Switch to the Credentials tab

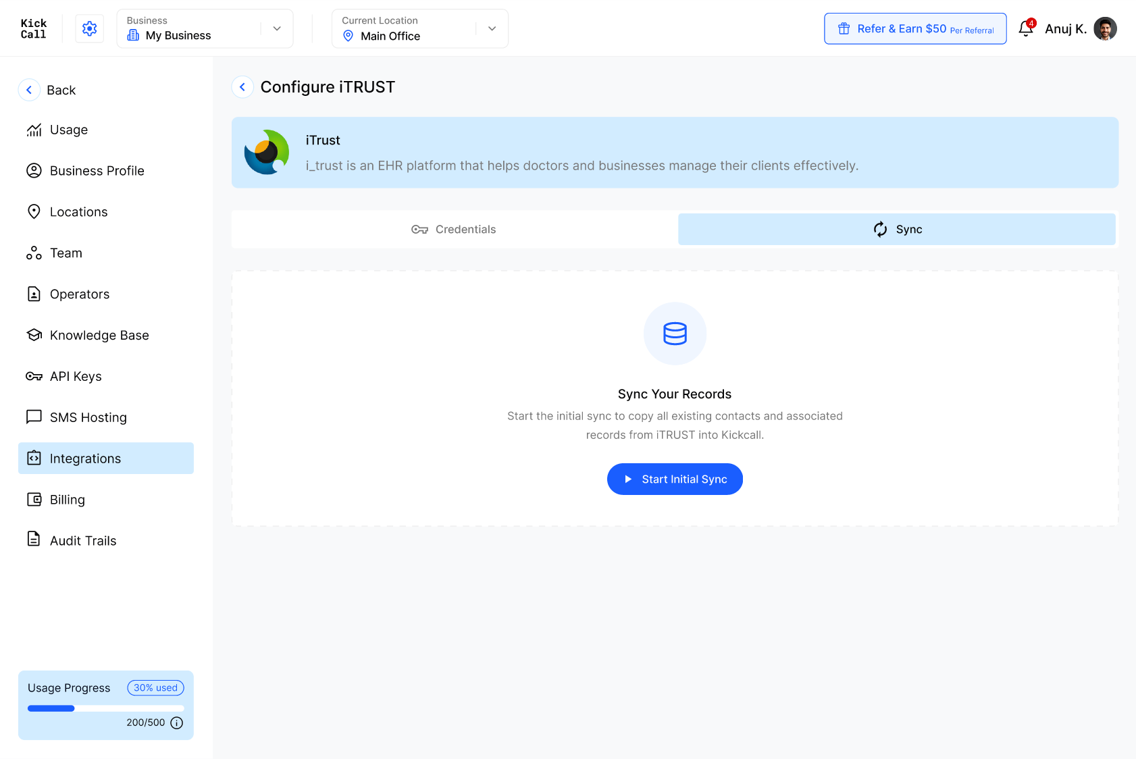click(455, 230)
